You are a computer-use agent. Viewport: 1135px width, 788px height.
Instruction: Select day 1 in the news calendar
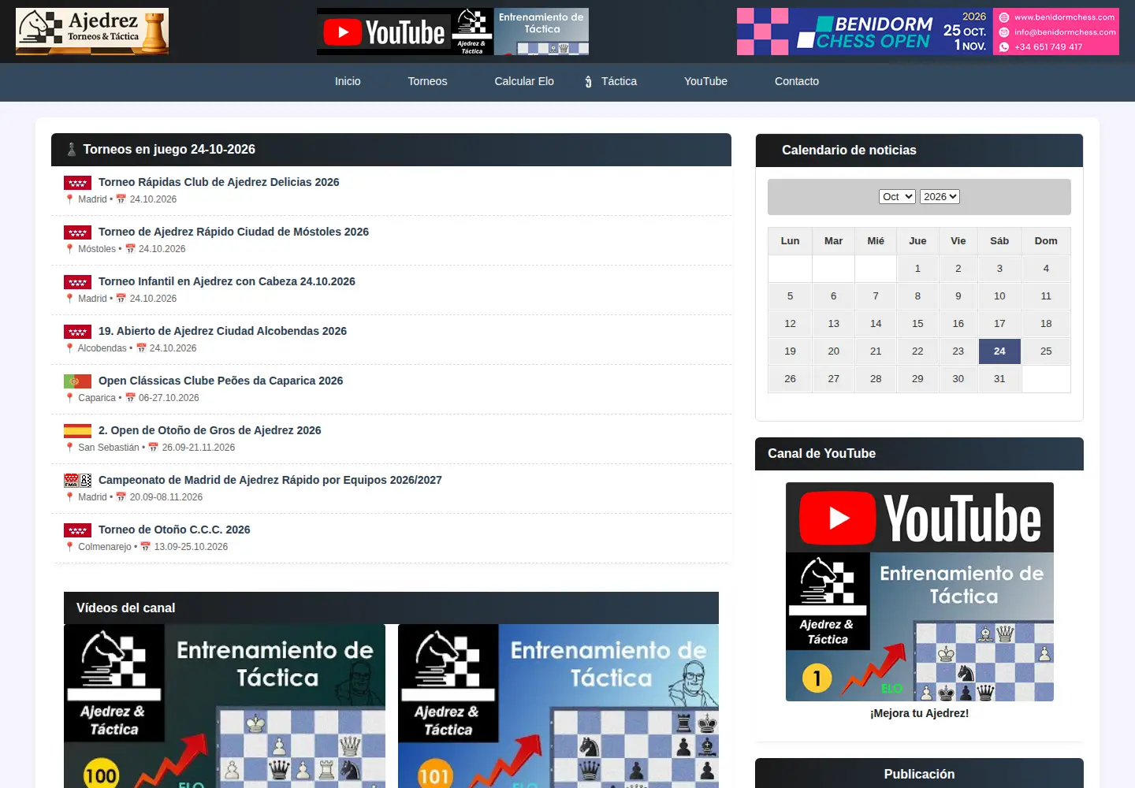tap(917, 269)
